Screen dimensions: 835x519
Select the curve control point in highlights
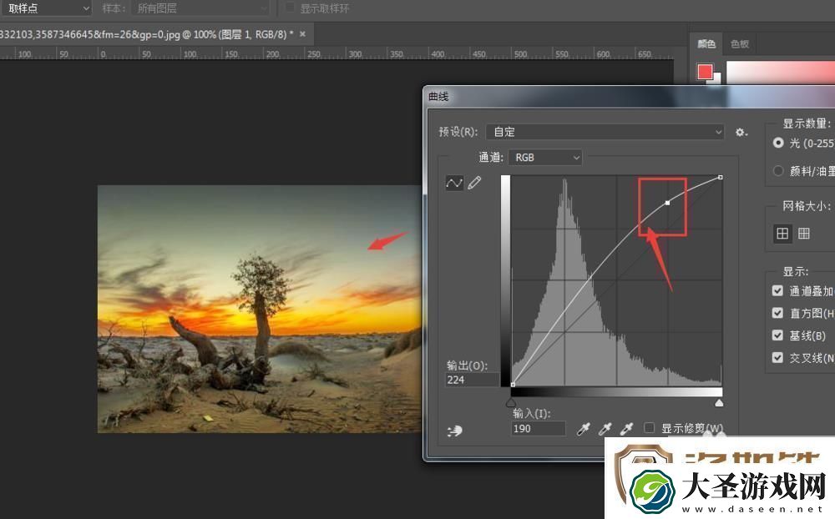coord(668,203)
